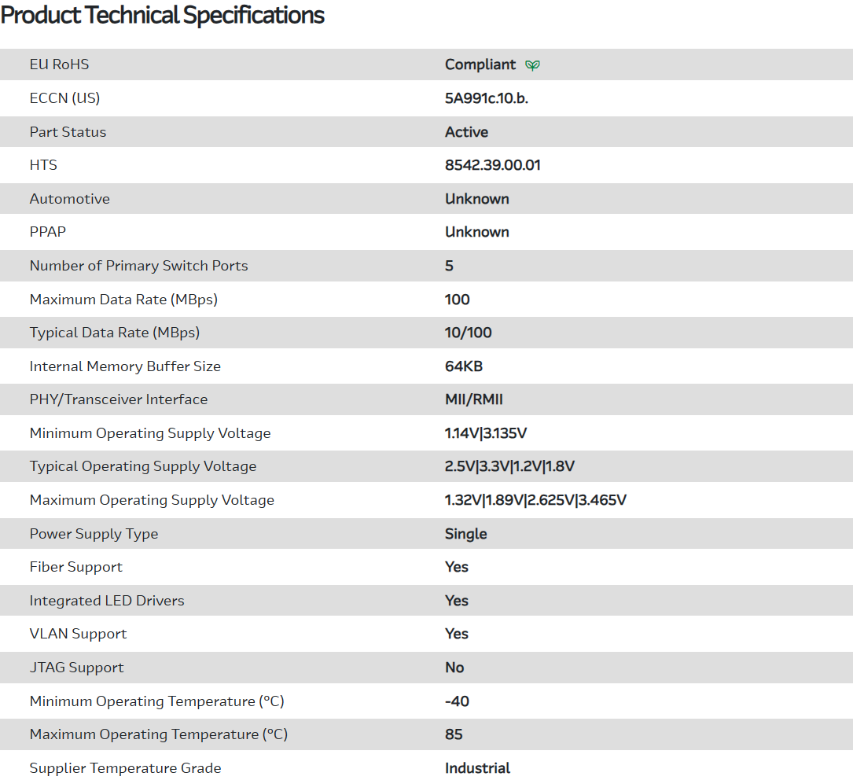Click the Minimum Operating Supply Voltage label
This screenshot has height=780, width=853.
point(150,433)
